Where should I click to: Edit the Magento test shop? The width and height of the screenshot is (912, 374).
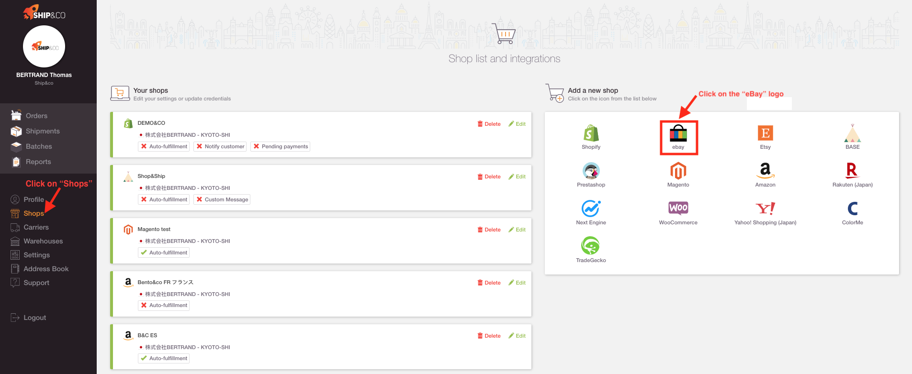(x=517, y=230)
